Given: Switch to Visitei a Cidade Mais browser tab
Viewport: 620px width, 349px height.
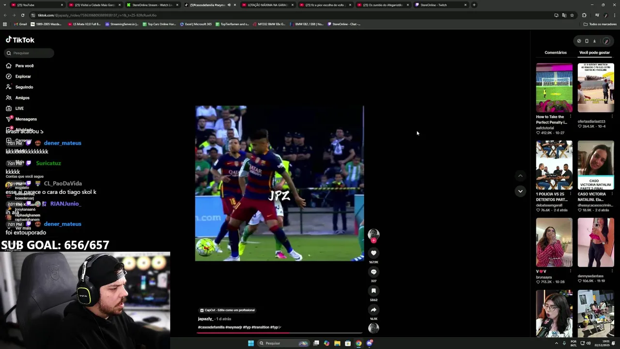Looking at the screenshot, I should 94,5.
